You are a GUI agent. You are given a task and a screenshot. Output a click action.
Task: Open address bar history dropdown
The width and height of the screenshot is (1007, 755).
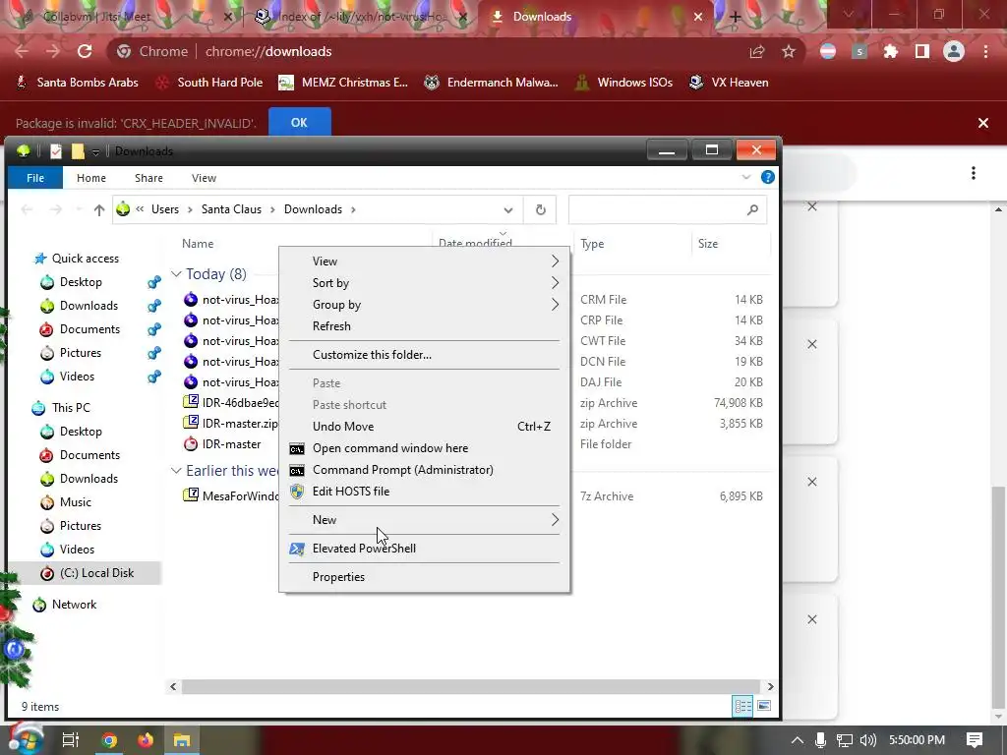point(508,210)
